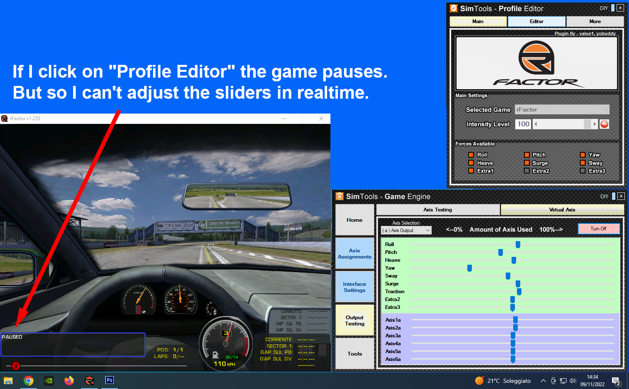The image size is (629, 389).
Task: Open the notification center icon
Action: [616, 381]
